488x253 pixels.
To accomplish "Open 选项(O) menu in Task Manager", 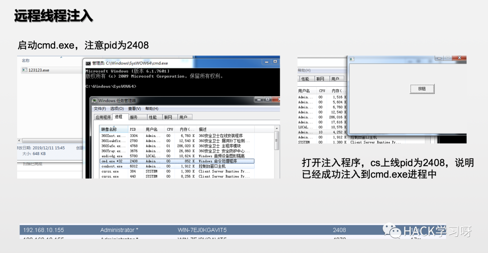I will coord(117,108).
